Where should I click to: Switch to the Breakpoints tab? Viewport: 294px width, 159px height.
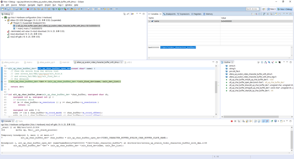[170, 14]
